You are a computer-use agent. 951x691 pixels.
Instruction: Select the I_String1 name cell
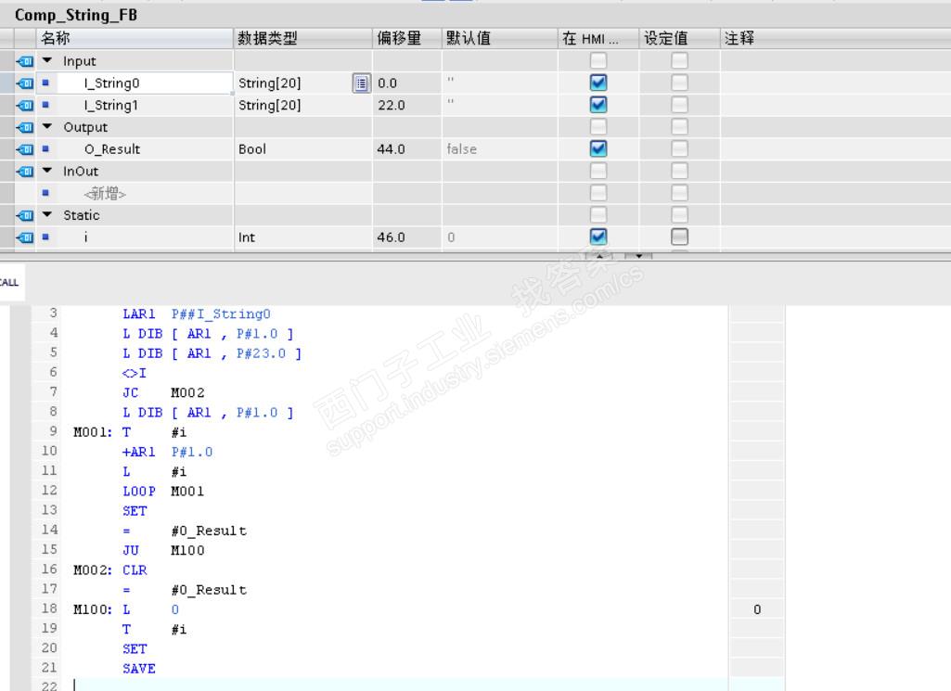click(145, 105)
